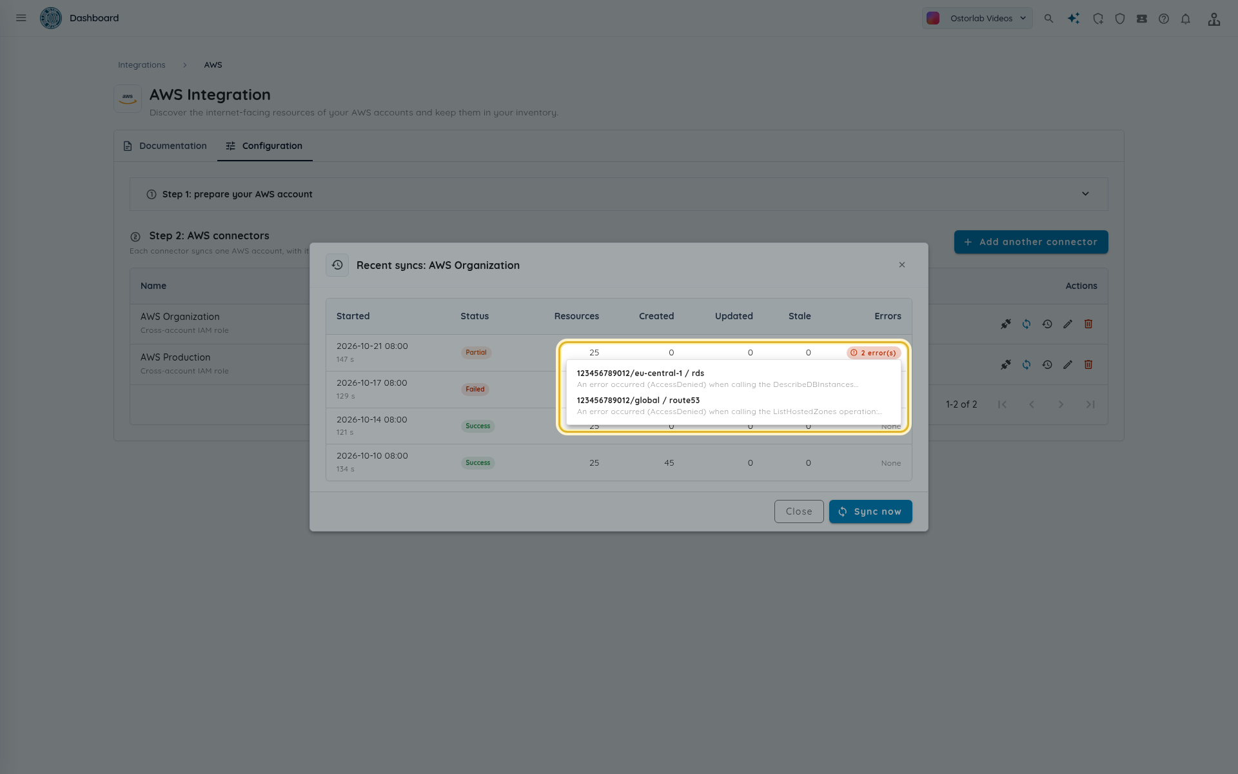The width and height of the screenshot is (1238, 774).
Task: Sync the AWS Production connector icon
Action: pyautogui.click(x=1027, y=364)
